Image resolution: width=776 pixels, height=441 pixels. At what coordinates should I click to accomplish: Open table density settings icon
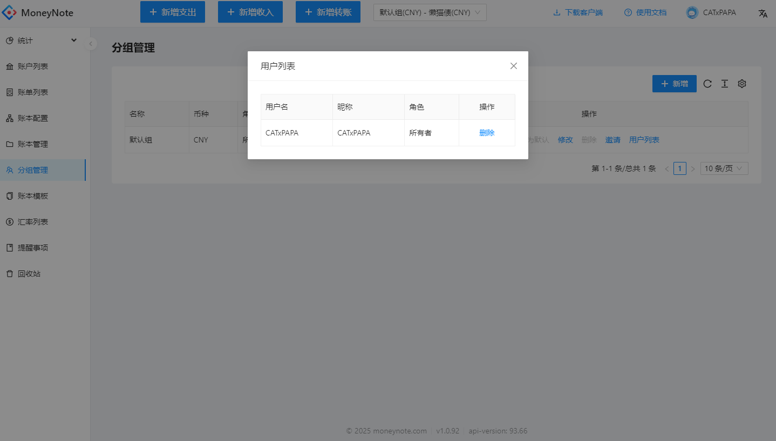click(725, 84)
